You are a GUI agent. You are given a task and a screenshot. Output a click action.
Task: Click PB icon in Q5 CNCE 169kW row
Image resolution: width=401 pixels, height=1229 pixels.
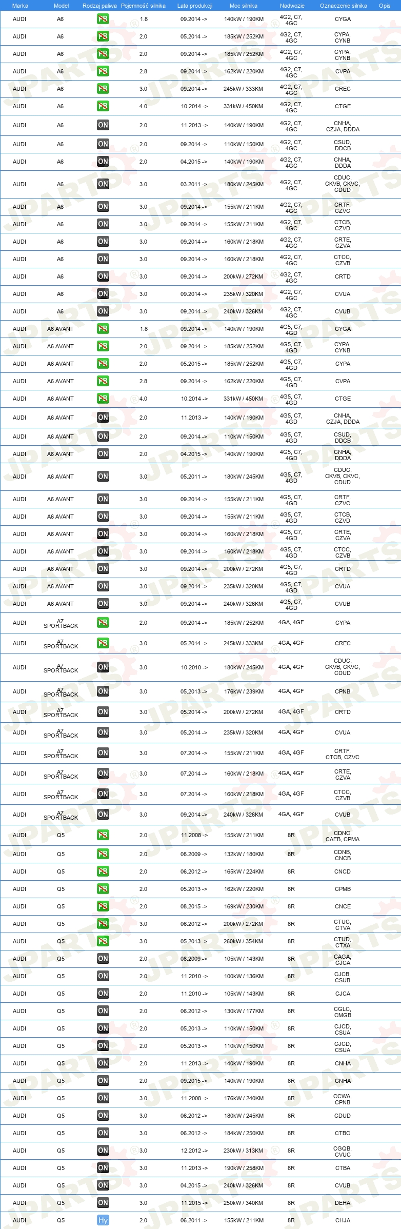coord(103,906)
